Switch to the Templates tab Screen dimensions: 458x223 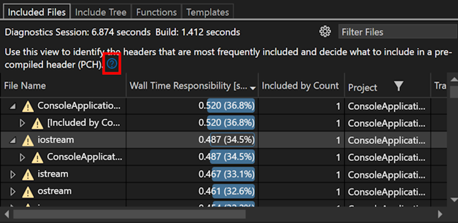point(207,12)
